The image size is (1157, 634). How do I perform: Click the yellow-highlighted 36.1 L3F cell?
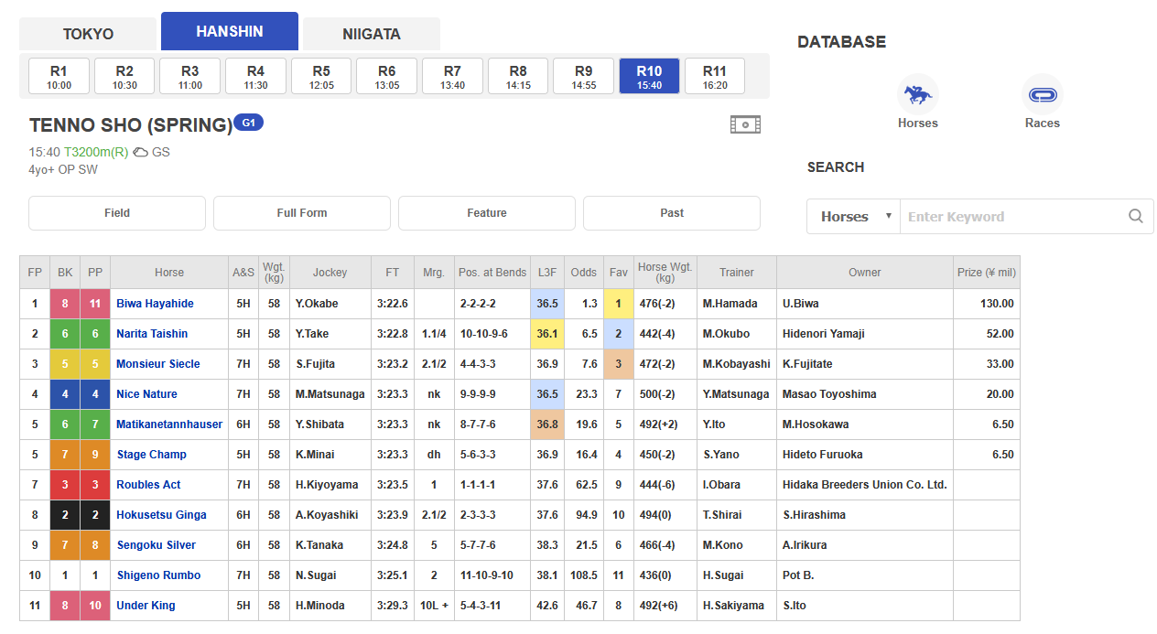click(547, 334)
